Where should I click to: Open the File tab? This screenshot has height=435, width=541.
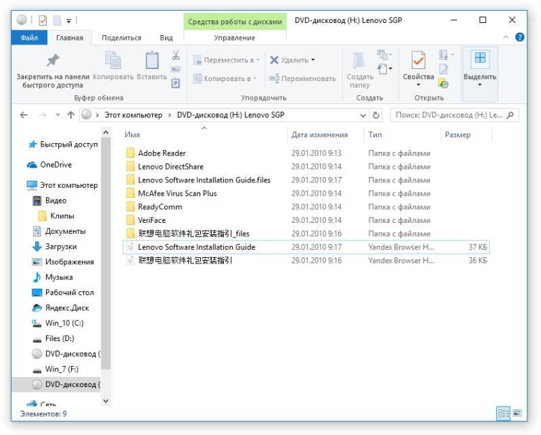click(29, 38)
